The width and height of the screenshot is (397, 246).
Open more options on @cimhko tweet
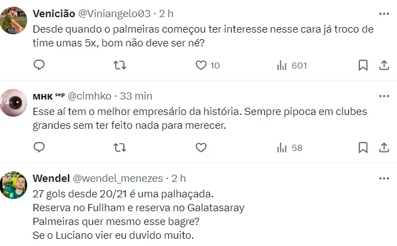(x=383, y=95)
